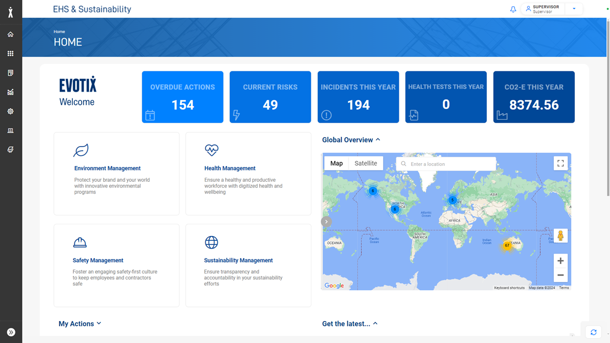Select the Map tab on the map
610x343 pixels.
[x=336, y=163]
